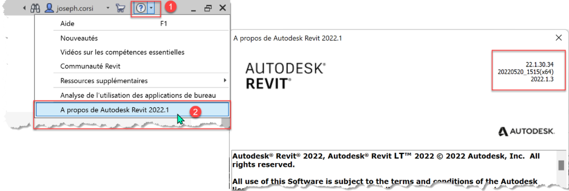Screen dimensions: 569x191
Task: Click the Autodesk Revit logo in the dialog
Action: point(285,76)
